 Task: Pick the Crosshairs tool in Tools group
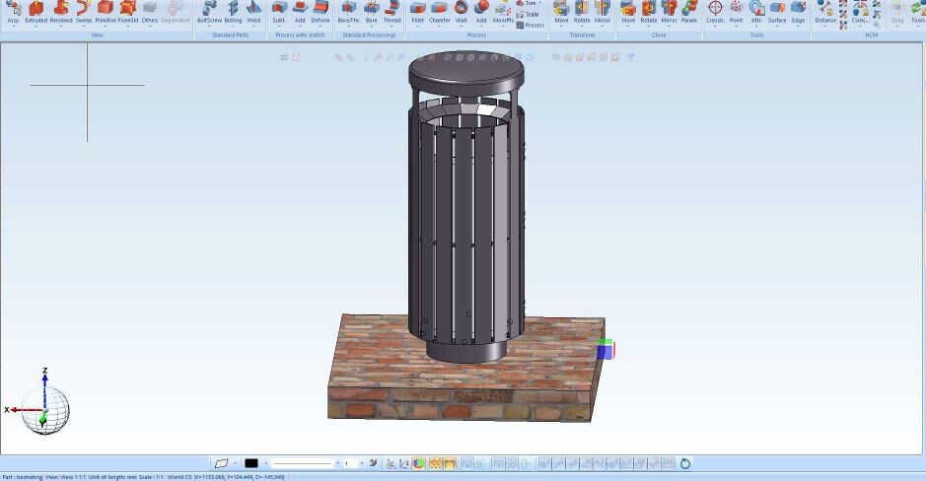coord(715,11)
